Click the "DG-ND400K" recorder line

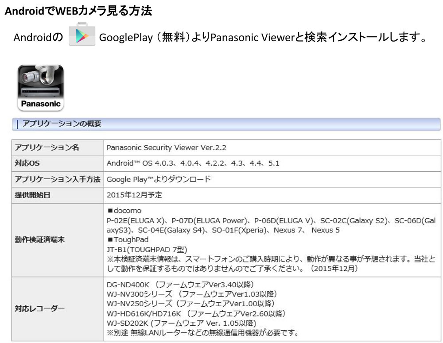coord(180,284)
